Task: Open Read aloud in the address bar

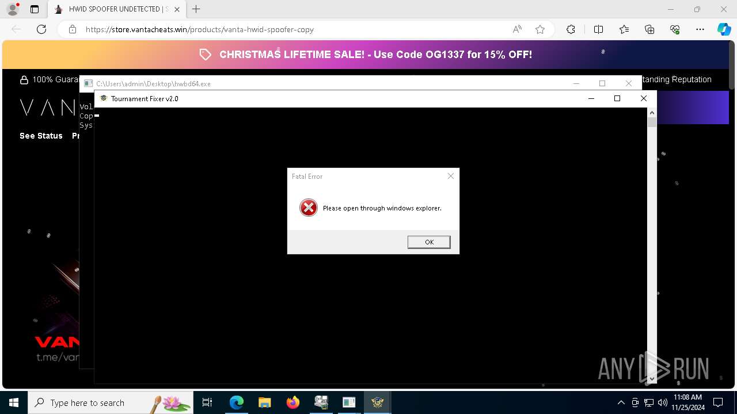Action: pos(517,29)
